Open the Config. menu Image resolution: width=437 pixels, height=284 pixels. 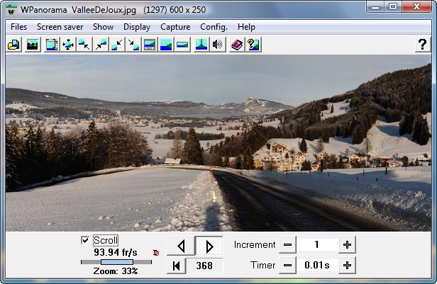click(x=214, y=27)
